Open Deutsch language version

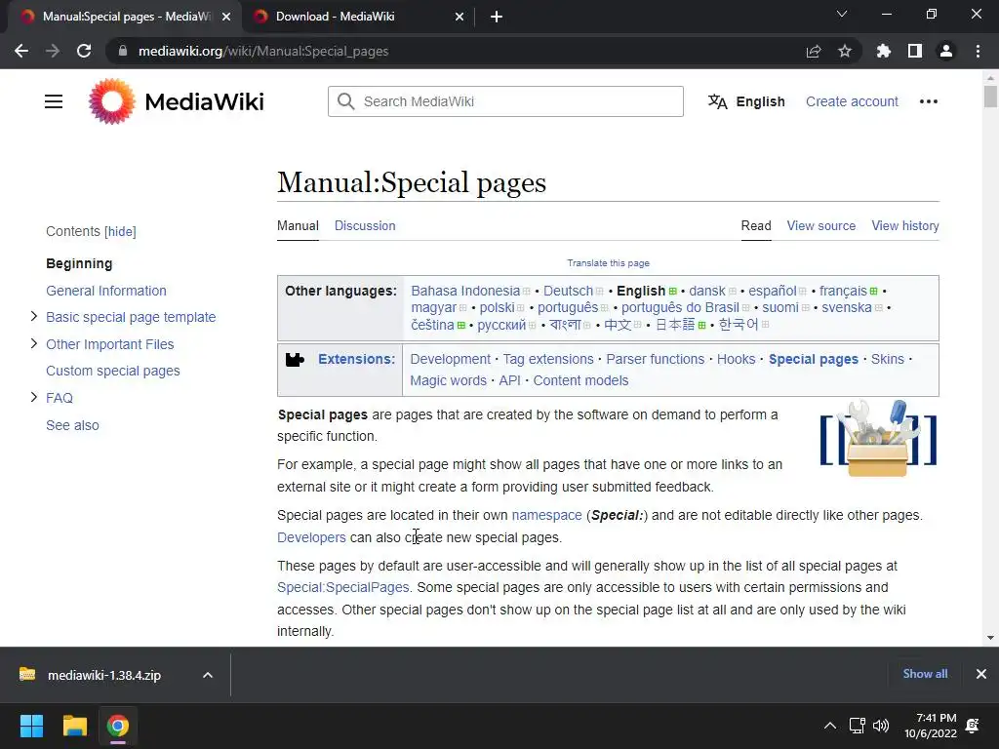(568, 291)
